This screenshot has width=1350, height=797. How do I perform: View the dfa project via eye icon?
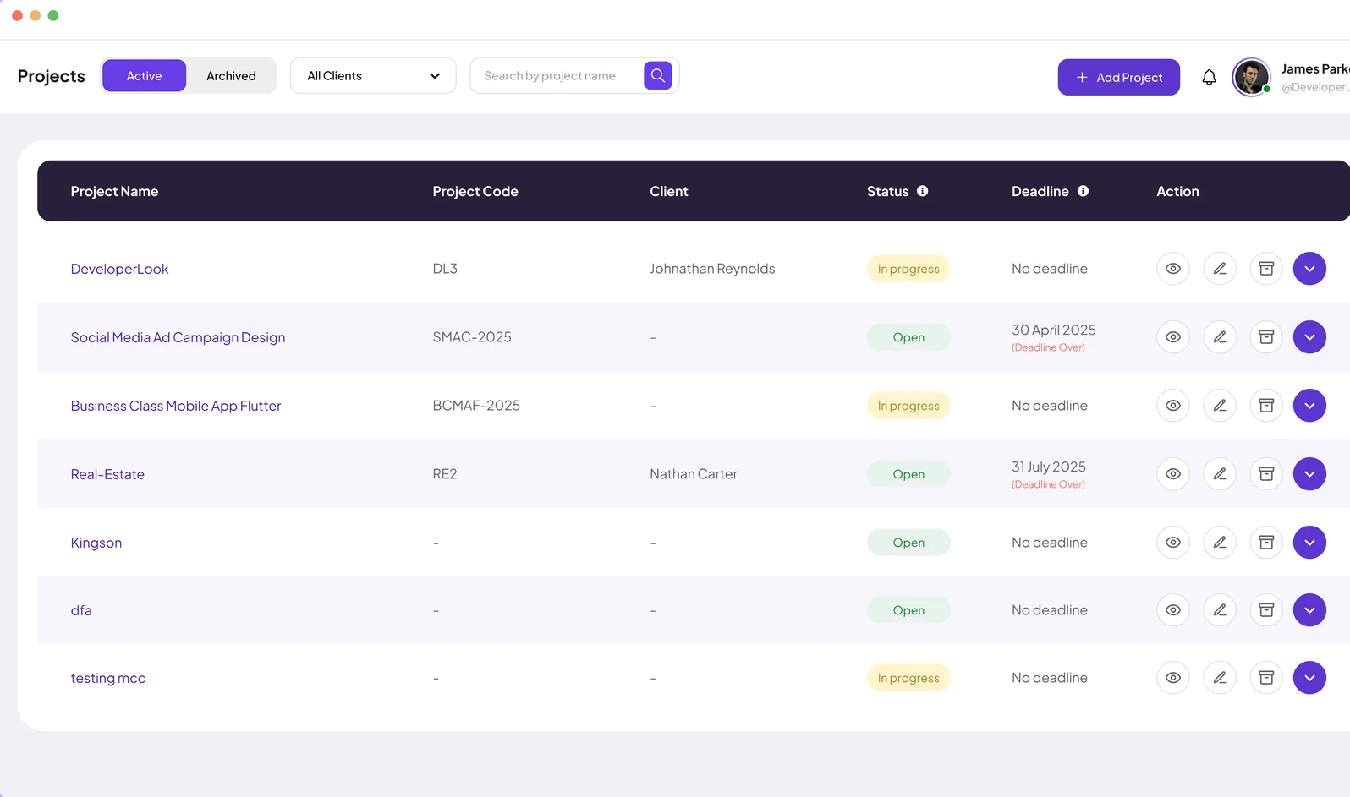click(1173, 610)
